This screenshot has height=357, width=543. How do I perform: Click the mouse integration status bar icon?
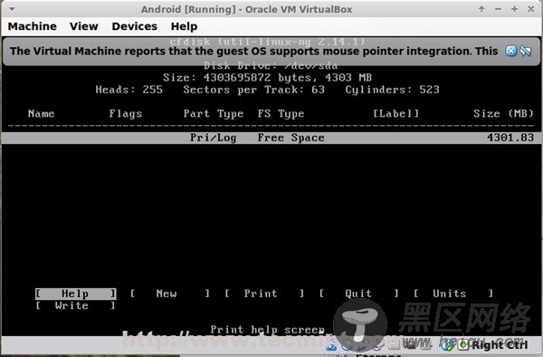(x=447, y=345)
